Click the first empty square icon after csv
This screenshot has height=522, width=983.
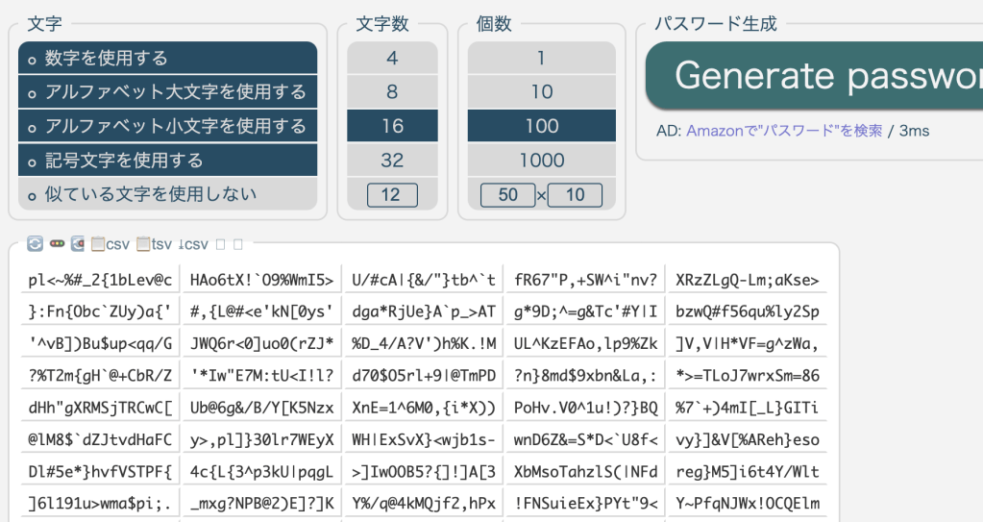tap(221, 244)
